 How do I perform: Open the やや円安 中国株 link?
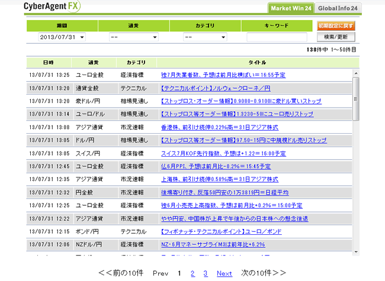click(235, 219)
